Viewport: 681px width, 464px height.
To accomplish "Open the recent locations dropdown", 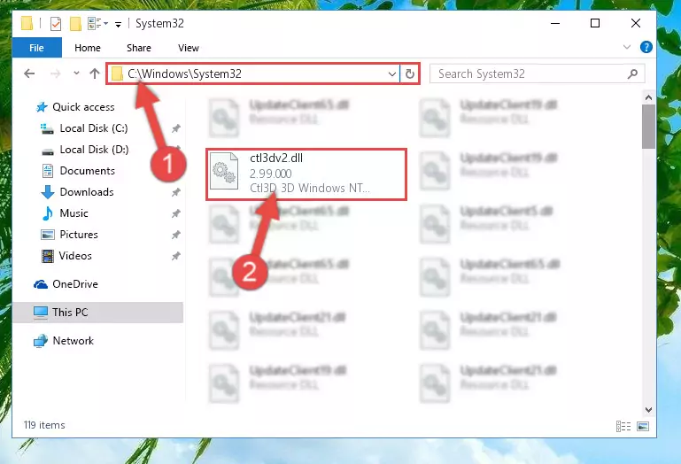I will pos(76,73).
